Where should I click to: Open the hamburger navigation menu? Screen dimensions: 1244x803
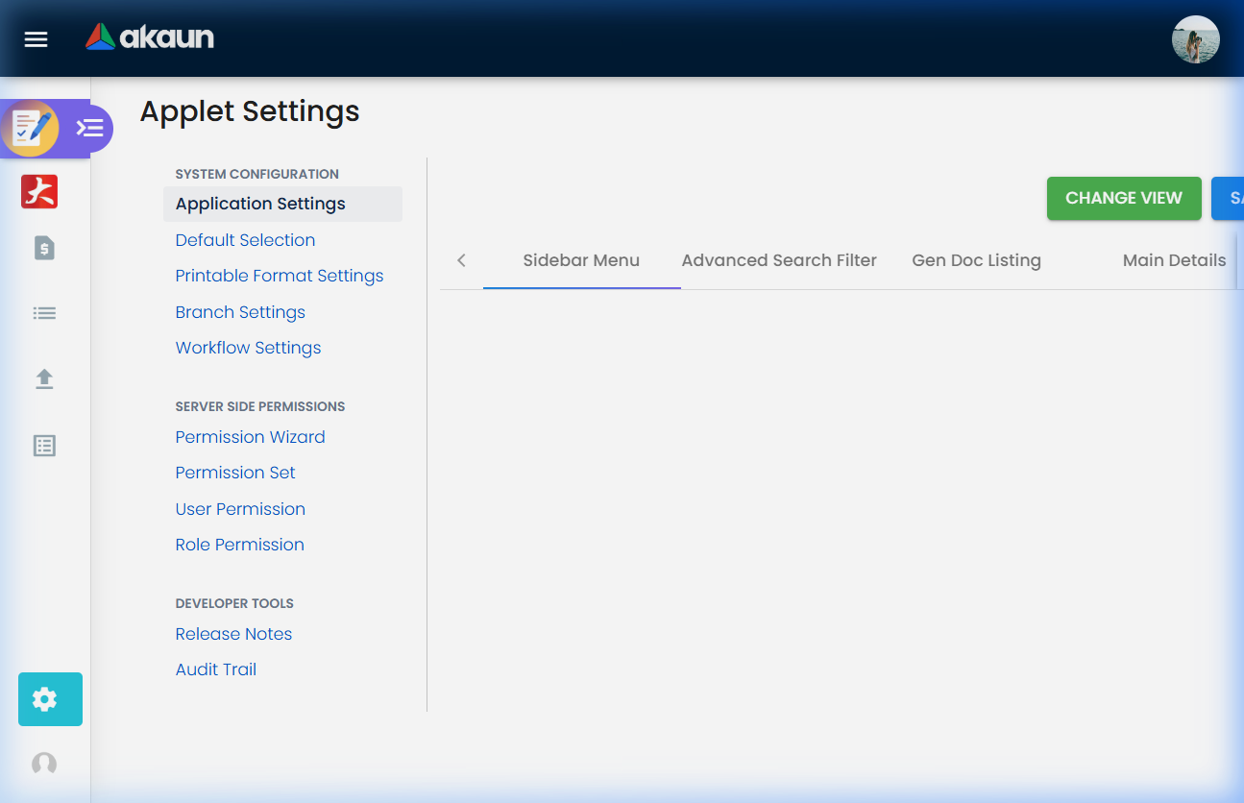point(36,38)
